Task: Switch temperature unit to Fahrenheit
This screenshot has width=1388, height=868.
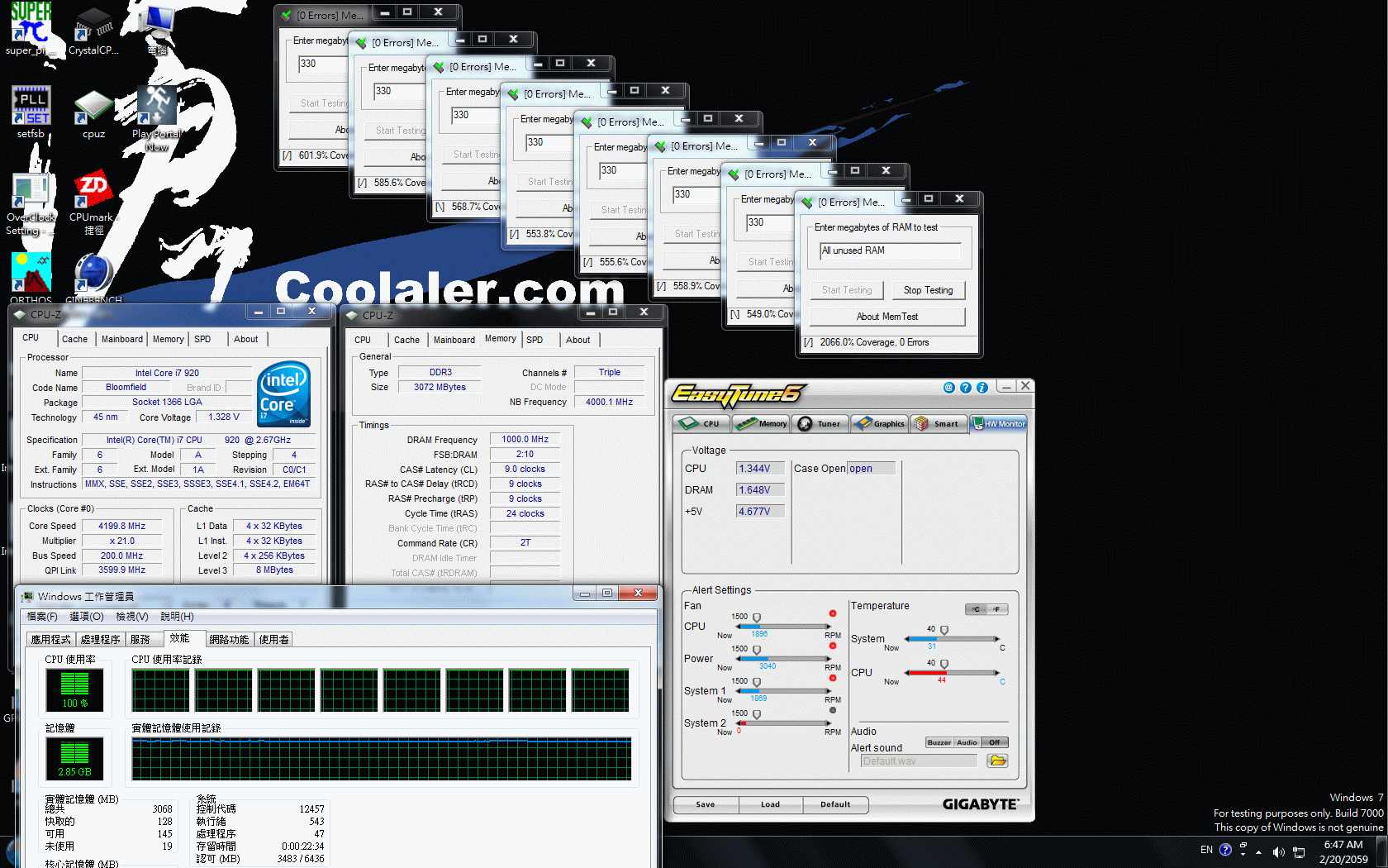Action: 997,609
